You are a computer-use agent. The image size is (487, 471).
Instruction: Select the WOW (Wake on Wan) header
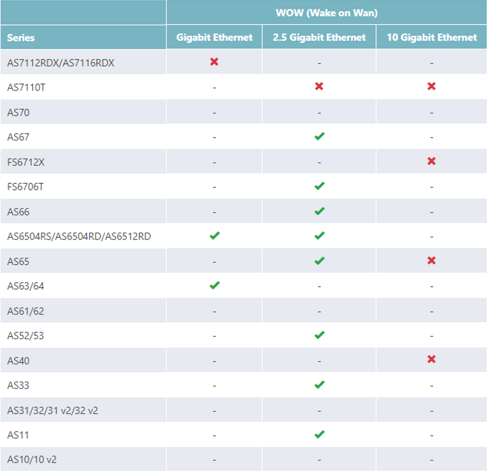(326, 13)
